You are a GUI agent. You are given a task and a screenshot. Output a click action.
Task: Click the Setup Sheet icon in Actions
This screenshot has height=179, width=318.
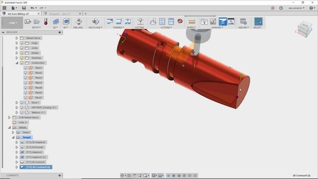tap(171, 21)
